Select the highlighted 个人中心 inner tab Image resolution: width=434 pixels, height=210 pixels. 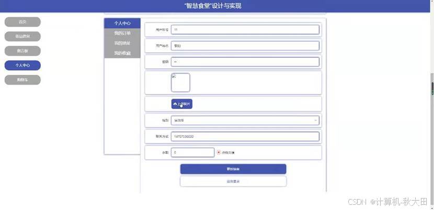tap(122, 23)
